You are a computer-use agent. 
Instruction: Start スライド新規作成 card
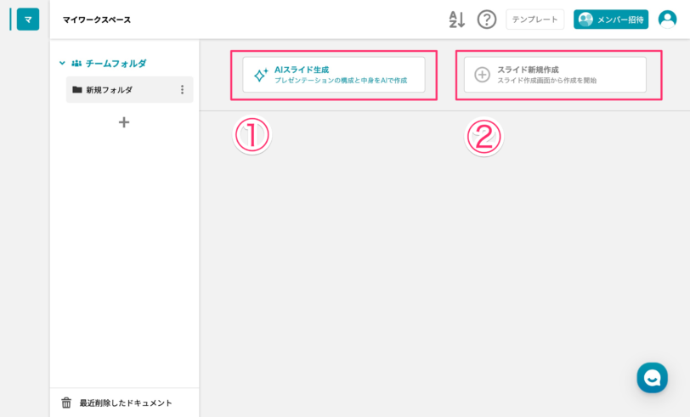click(x=556, y=75)
